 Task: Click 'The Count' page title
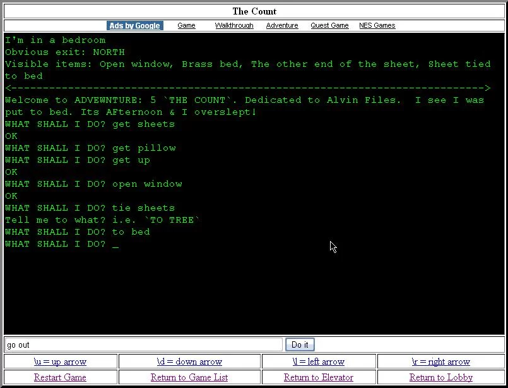[x=254, y=11]
